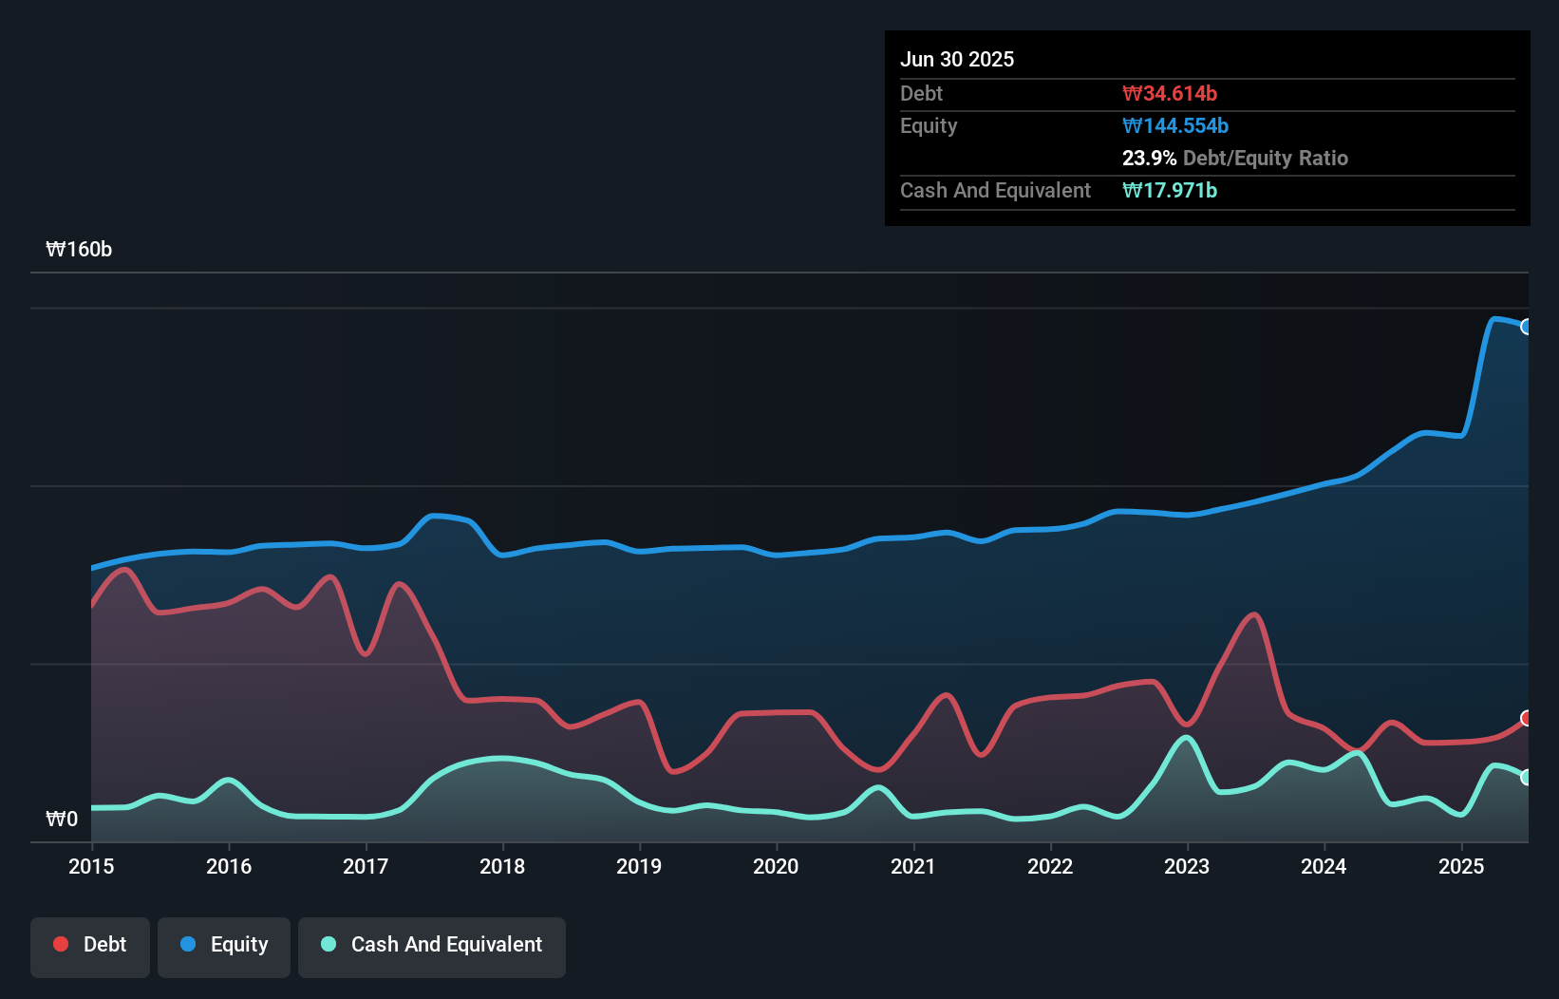Click the 2015 x-axis label

click(x=91, y=866)
